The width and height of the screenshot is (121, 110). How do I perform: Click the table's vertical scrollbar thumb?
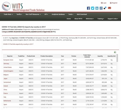117,58
